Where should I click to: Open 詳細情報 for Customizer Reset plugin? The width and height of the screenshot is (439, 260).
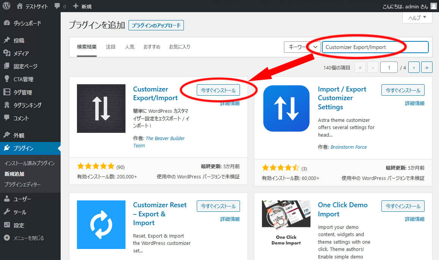[230, 219]
